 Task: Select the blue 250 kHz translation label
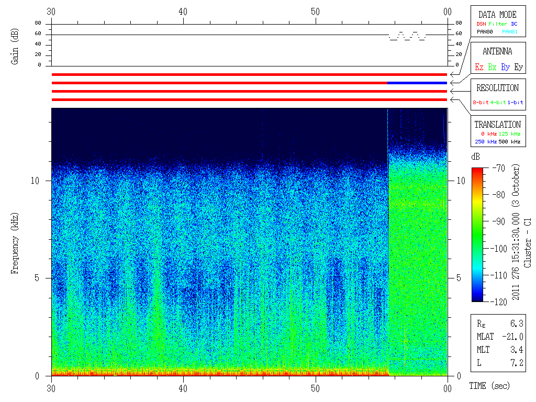click(486, 141)
